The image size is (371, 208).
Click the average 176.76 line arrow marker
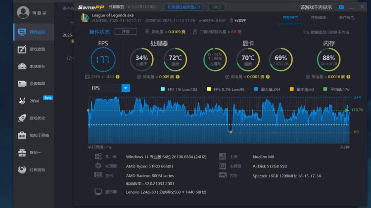pos(347,110)
